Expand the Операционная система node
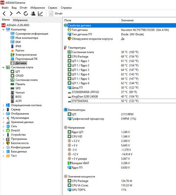Image resolution: width=176 pixels, height=195 pixels. point(3,105)
